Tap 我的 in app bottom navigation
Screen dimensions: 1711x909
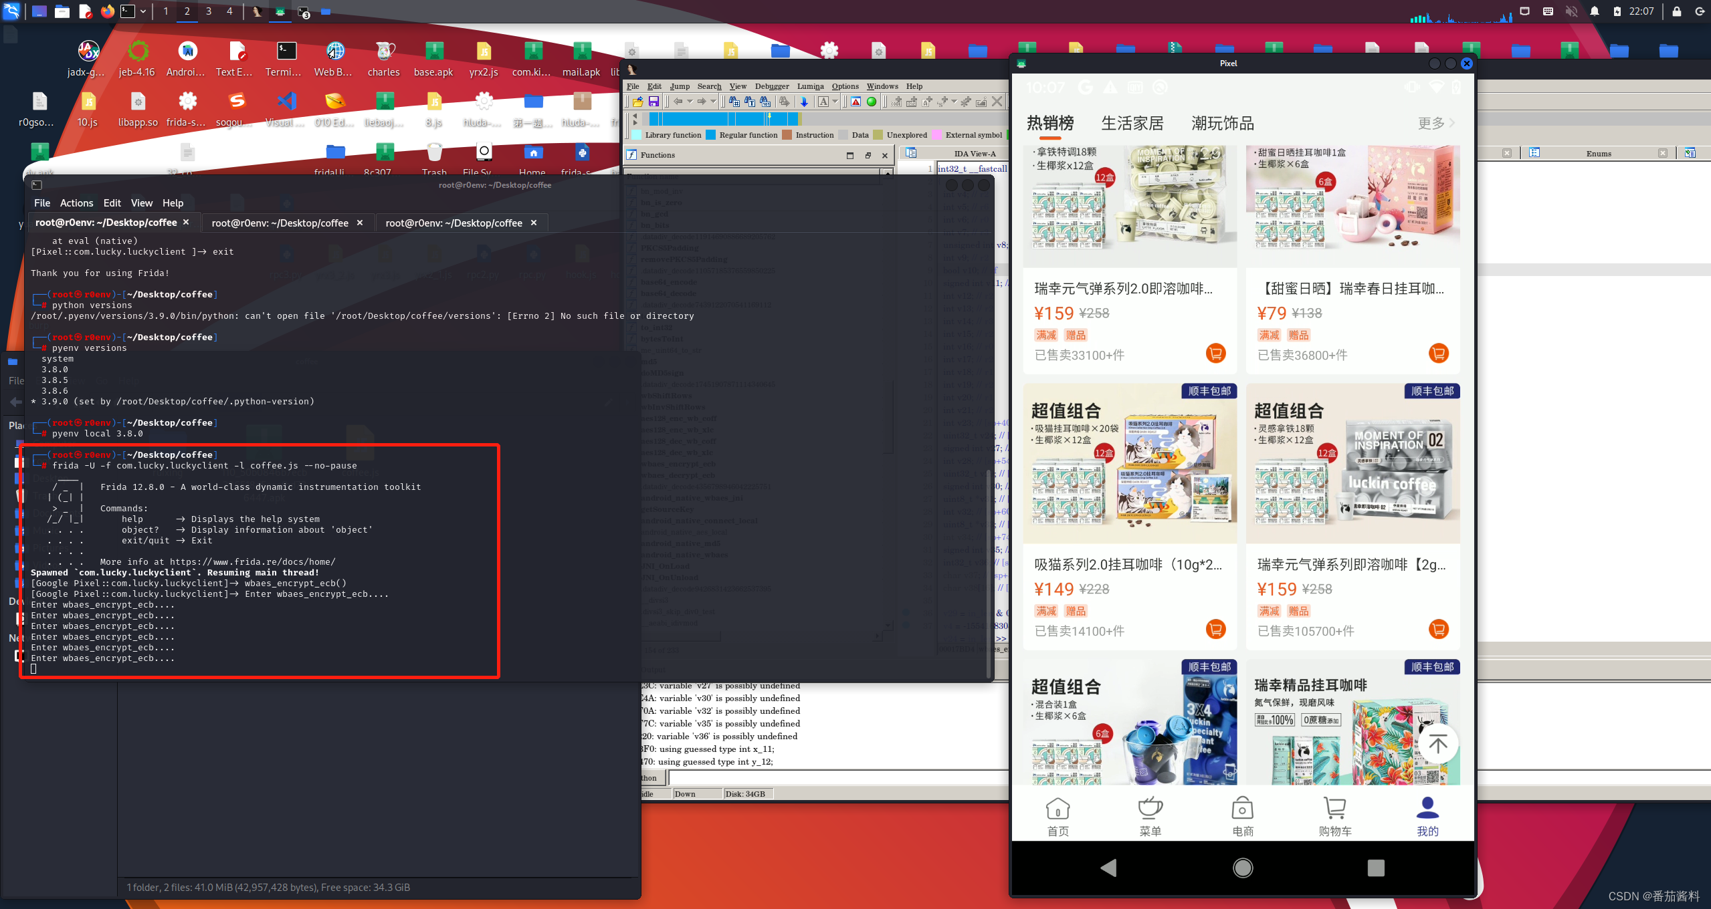[x=1427, y=817]
